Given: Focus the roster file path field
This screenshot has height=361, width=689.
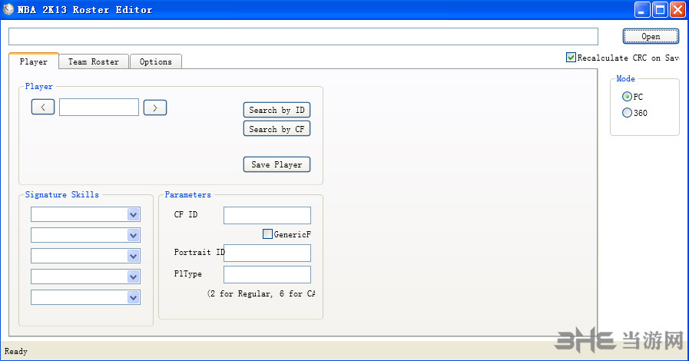Looking at the screenshot, I should (303, 36).
